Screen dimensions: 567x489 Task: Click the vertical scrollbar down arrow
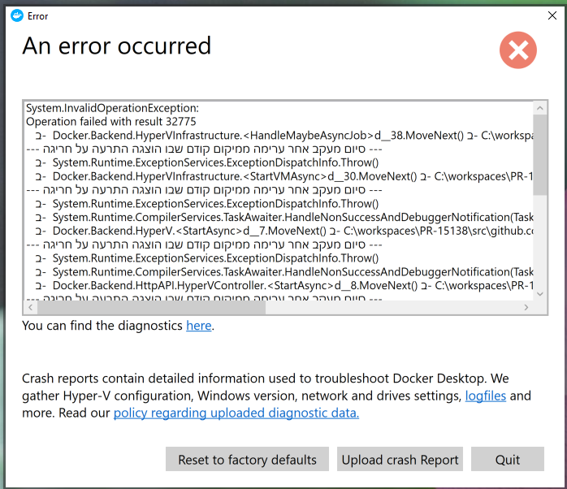[x=540, y=294]
